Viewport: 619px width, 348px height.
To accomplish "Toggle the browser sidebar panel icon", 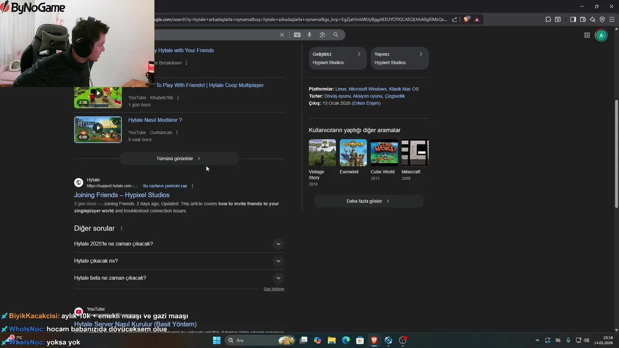I will 573,19.
